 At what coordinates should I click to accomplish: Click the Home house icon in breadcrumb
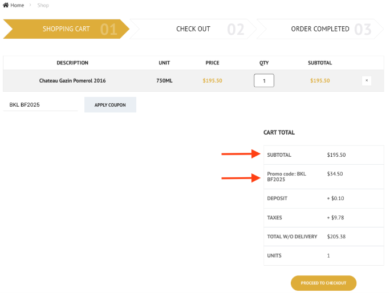tap(6, 5)
